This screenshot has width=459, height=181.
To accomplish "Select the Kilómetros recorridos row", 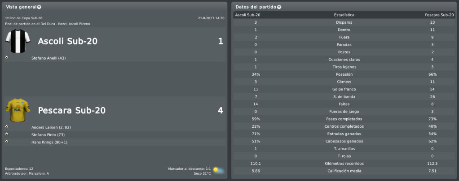I will tap(344, 164).
